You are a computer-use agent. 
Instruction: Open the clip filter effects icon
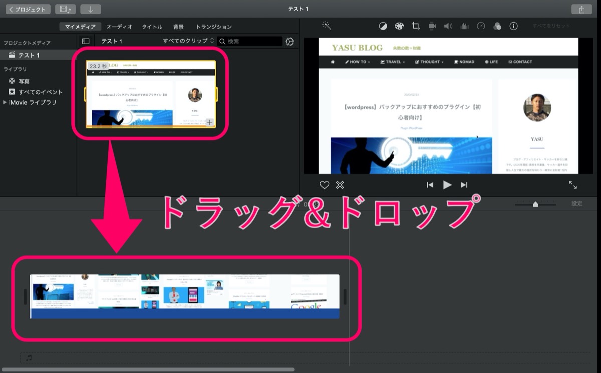[497, 26]
